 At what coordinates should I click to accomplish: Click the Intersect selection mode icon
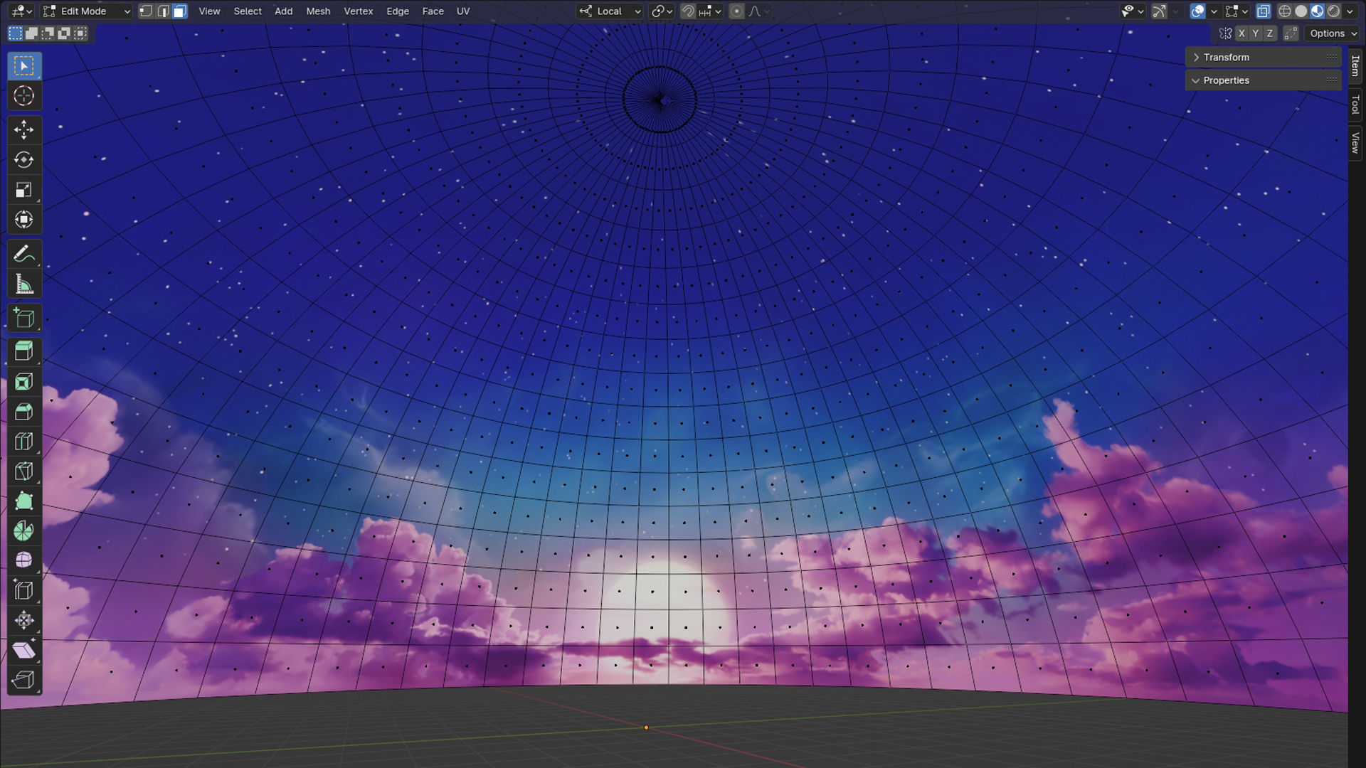click(80, 33)
